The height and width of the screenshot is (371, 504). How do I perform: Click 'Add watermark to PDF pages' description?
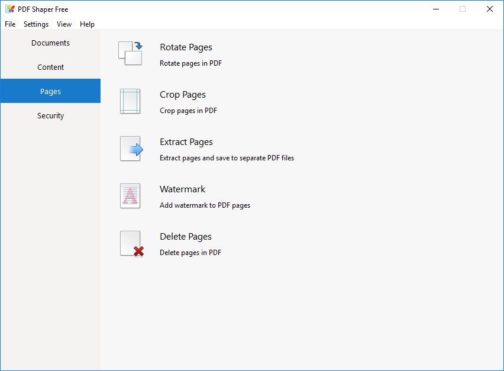point(205,205)
